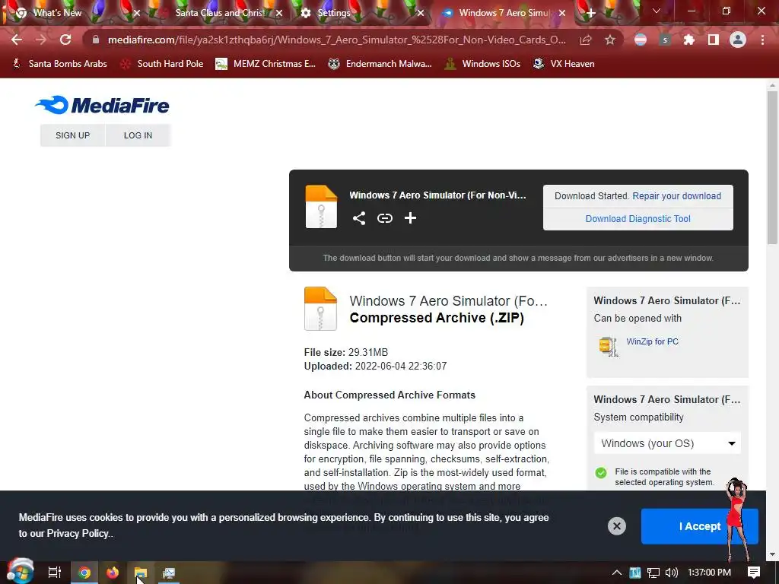This screenshot has width=779, height=584.
Task: Open volume control in system tray
Action: coord(672,573)
